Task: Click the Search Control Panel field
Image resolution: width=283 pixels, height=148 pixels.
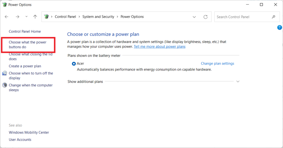Action: [x=247, y=17]
